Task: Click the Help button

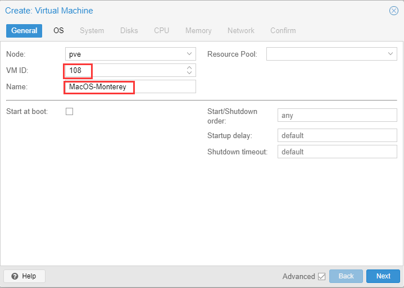Action: [24, 276]
